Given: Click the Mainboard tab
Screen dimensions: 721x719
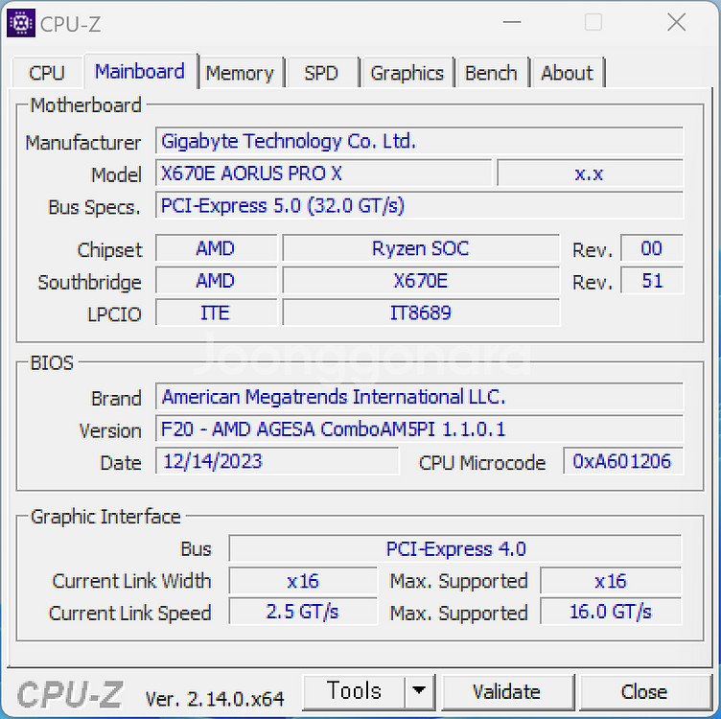Looking at the screenshot, I should (x=140, y=72).
